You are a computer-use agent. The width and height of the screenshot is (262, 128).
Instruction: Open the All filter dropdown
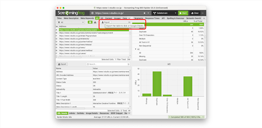pos(71,22)
